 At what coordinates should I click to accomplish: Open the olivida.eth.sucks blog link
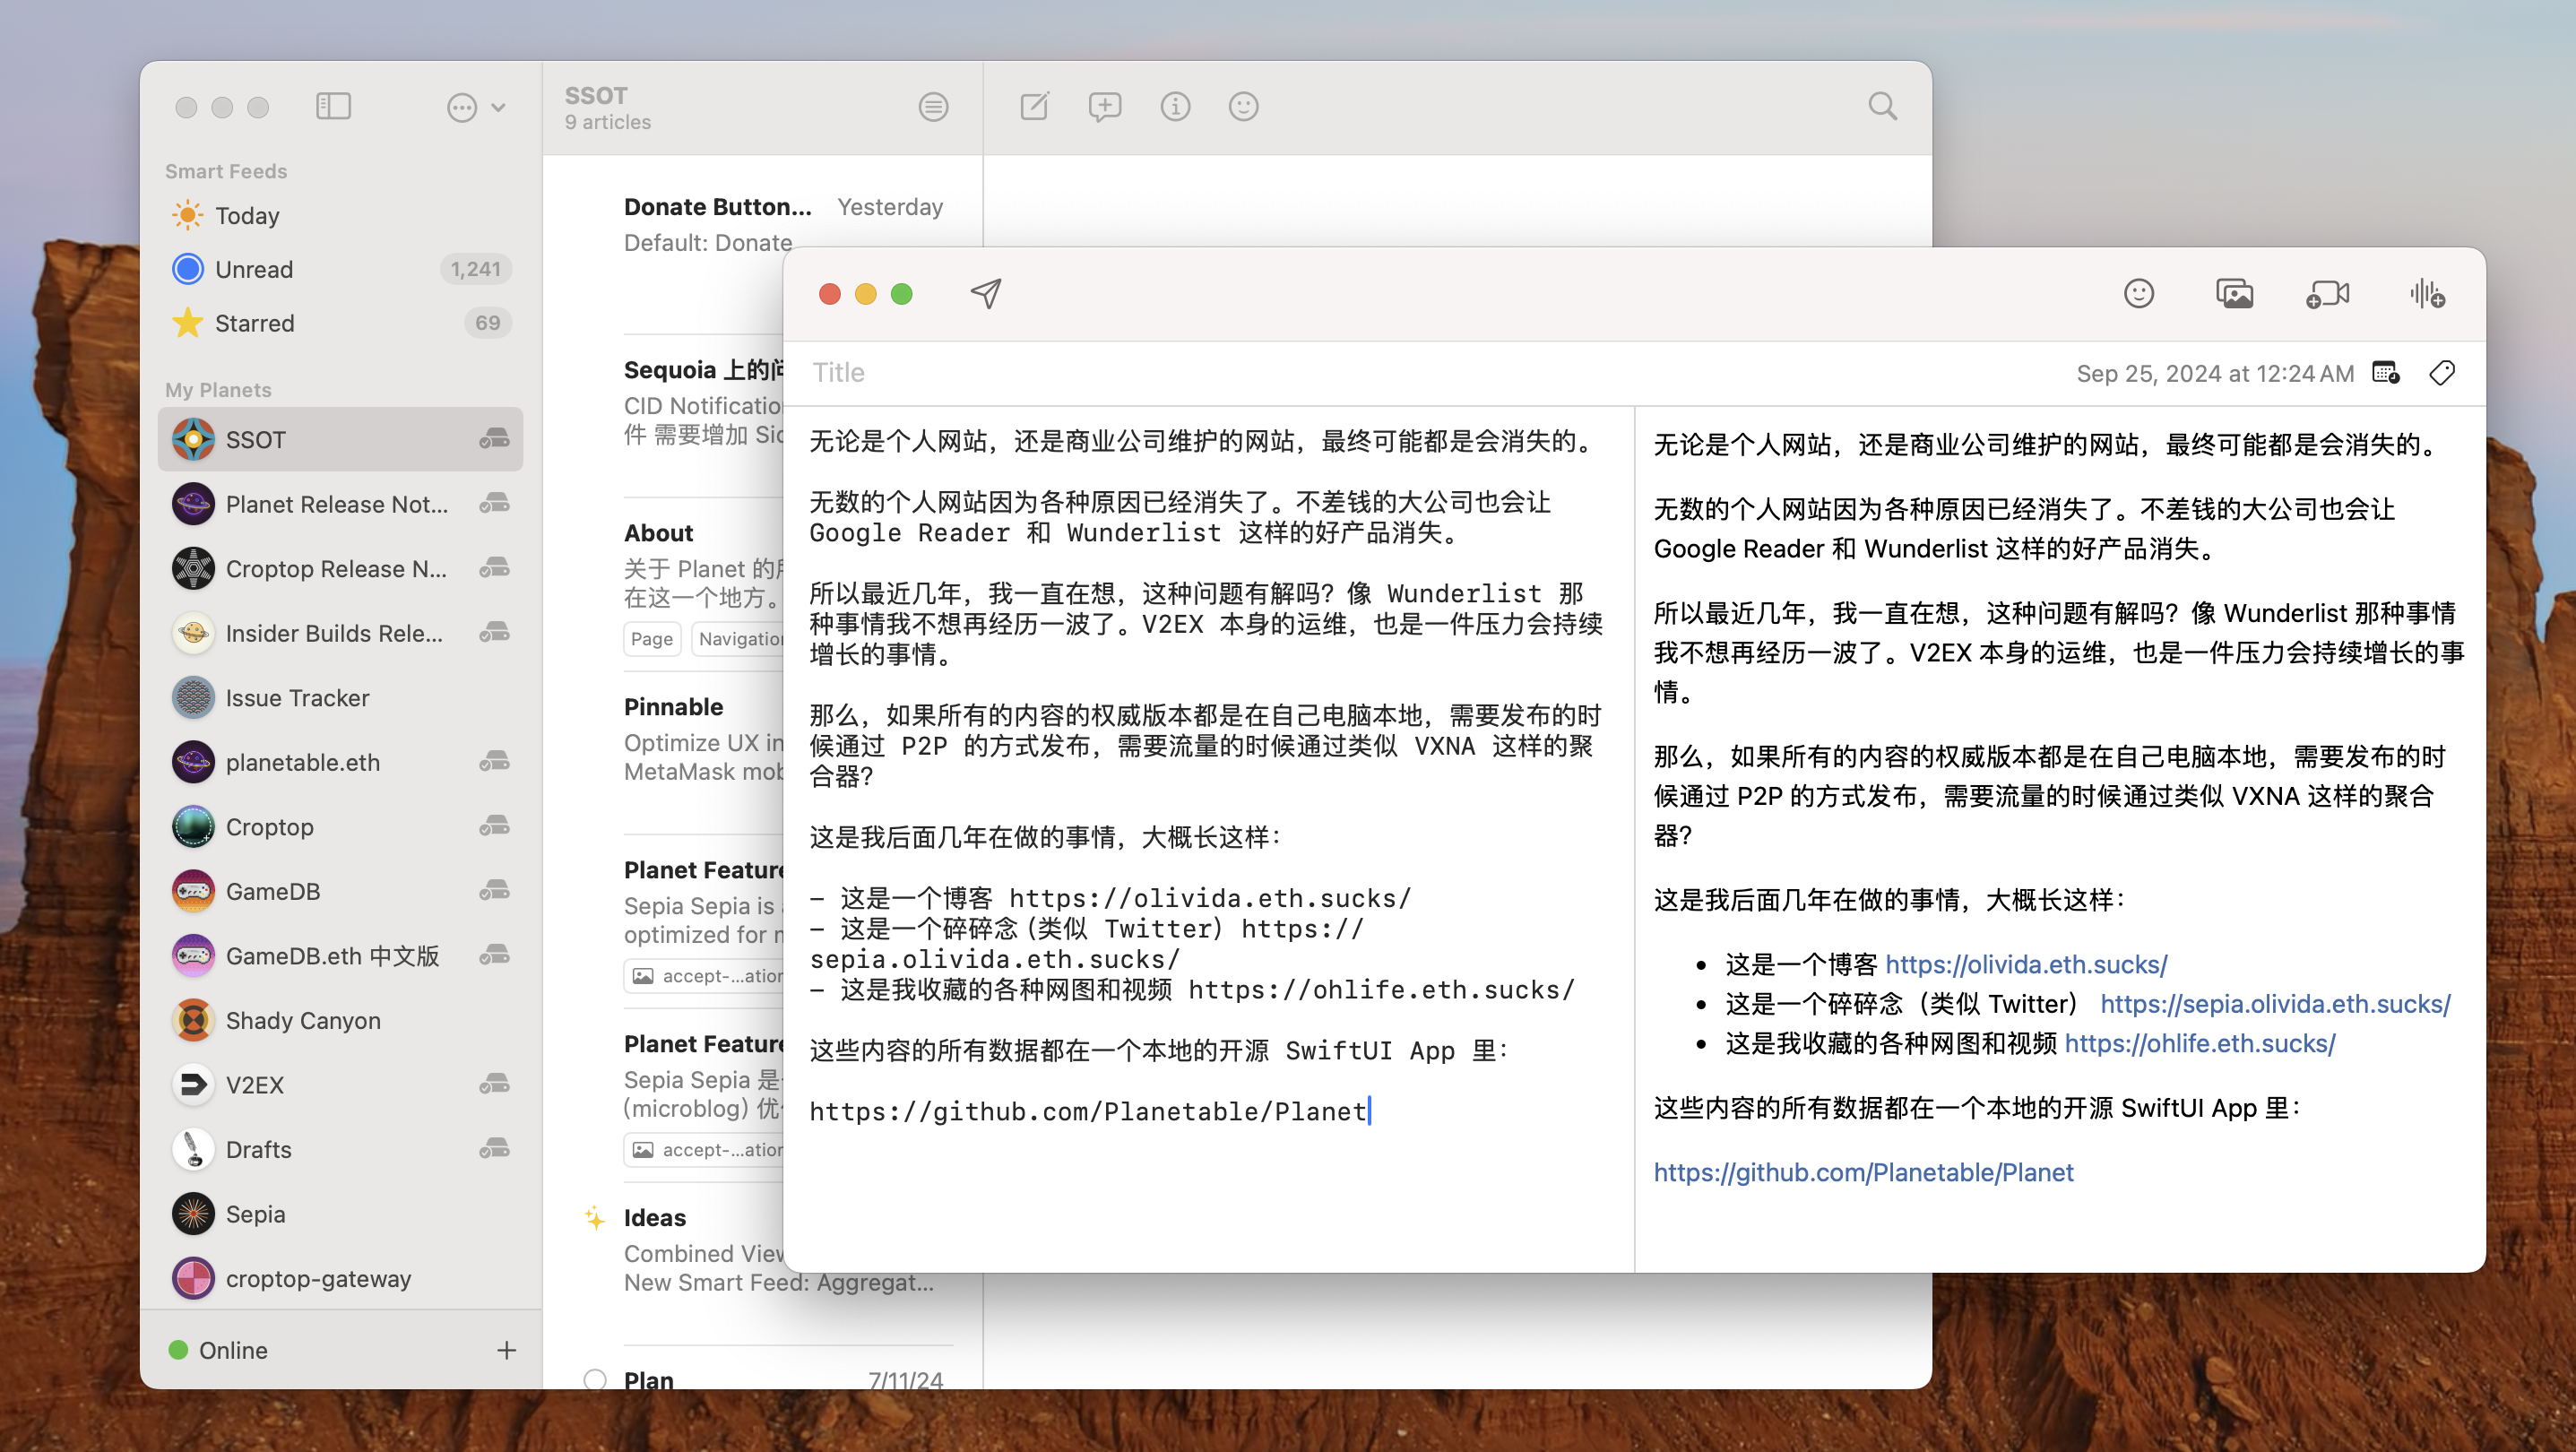[2026, 964]
